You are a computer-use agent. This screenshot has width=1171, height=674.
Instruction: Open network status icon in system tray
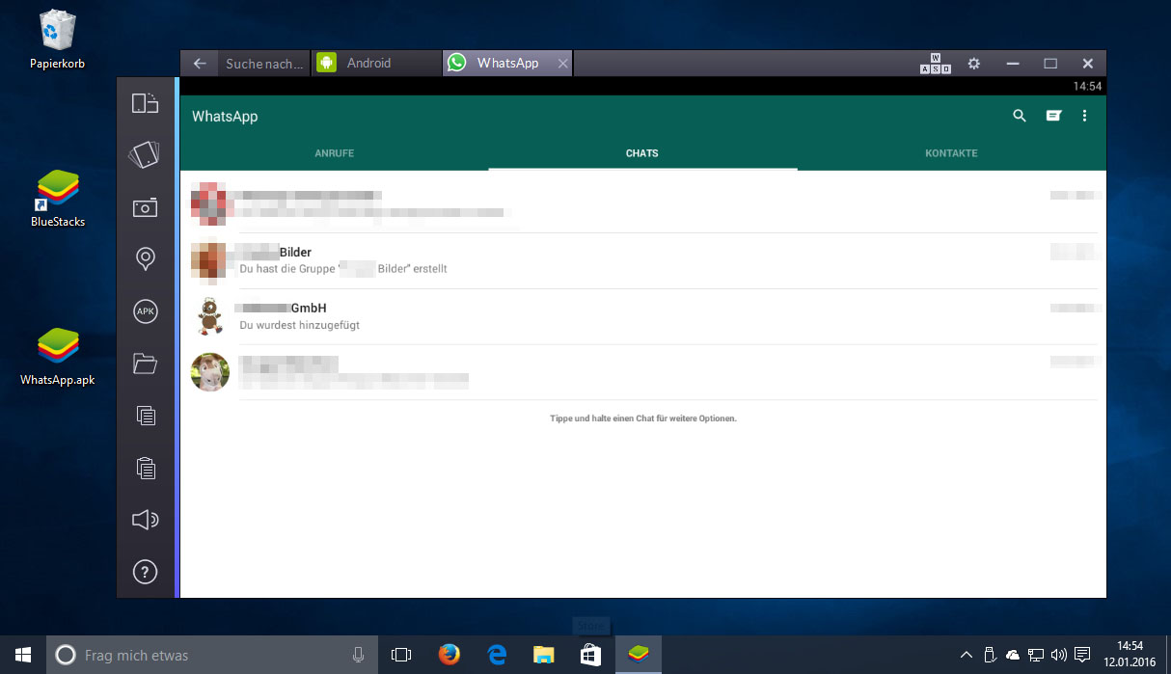1036,656
